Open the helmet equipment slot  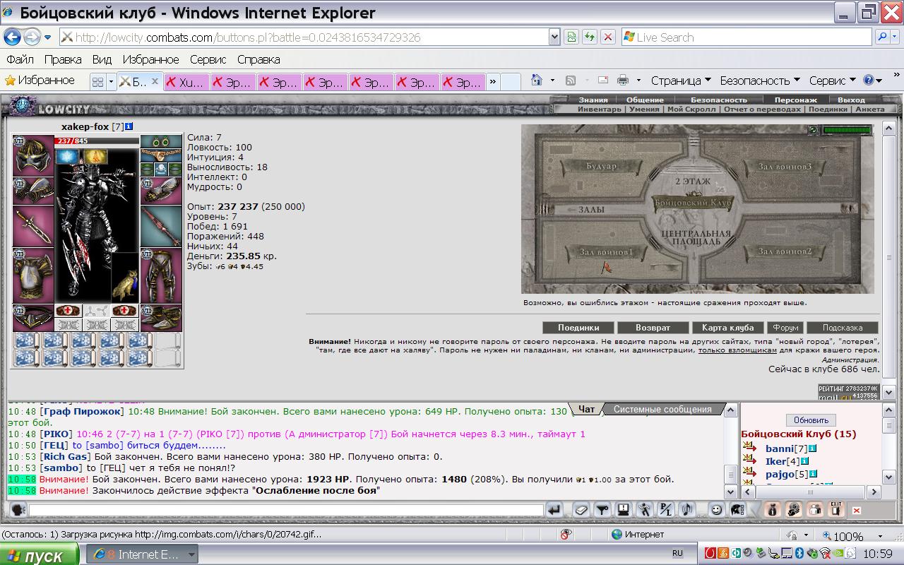click(x=33, y=155)
